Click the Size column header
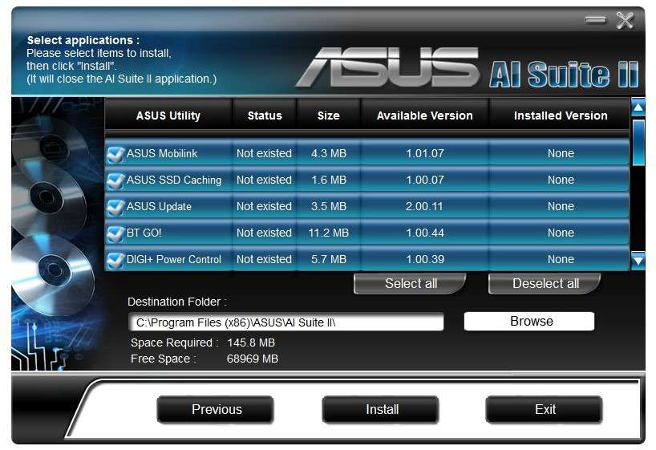The image size is (656, 450). tap(329, 116)
